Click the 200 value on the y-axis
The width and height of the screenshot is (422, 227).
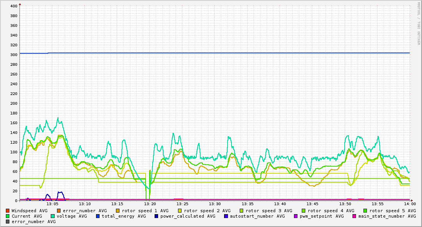14,103
